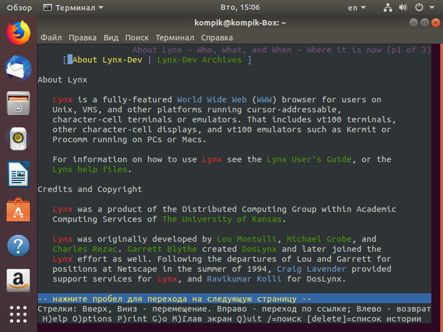Click Q)uit in the bottom command line
This screenshot has width=443, height=332.
(x=249, y=319)
